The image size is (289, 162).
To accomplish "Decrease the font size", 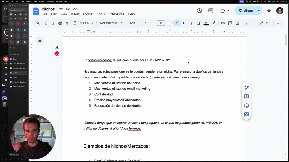I will (154, 23).
